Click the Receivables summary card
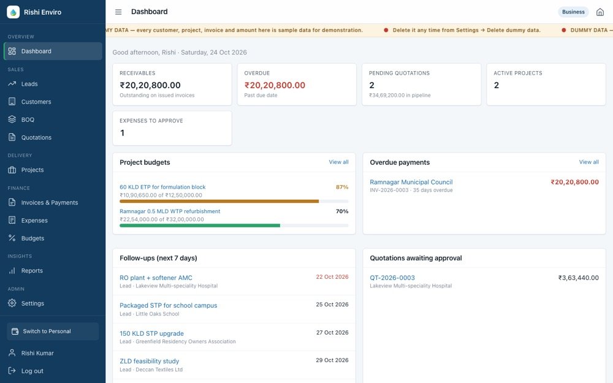The height and width of the screenshot is (383, 613). (172, 85)
